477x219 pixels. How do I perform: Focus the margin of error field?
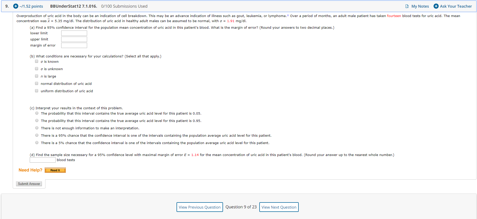pos(74,45)
